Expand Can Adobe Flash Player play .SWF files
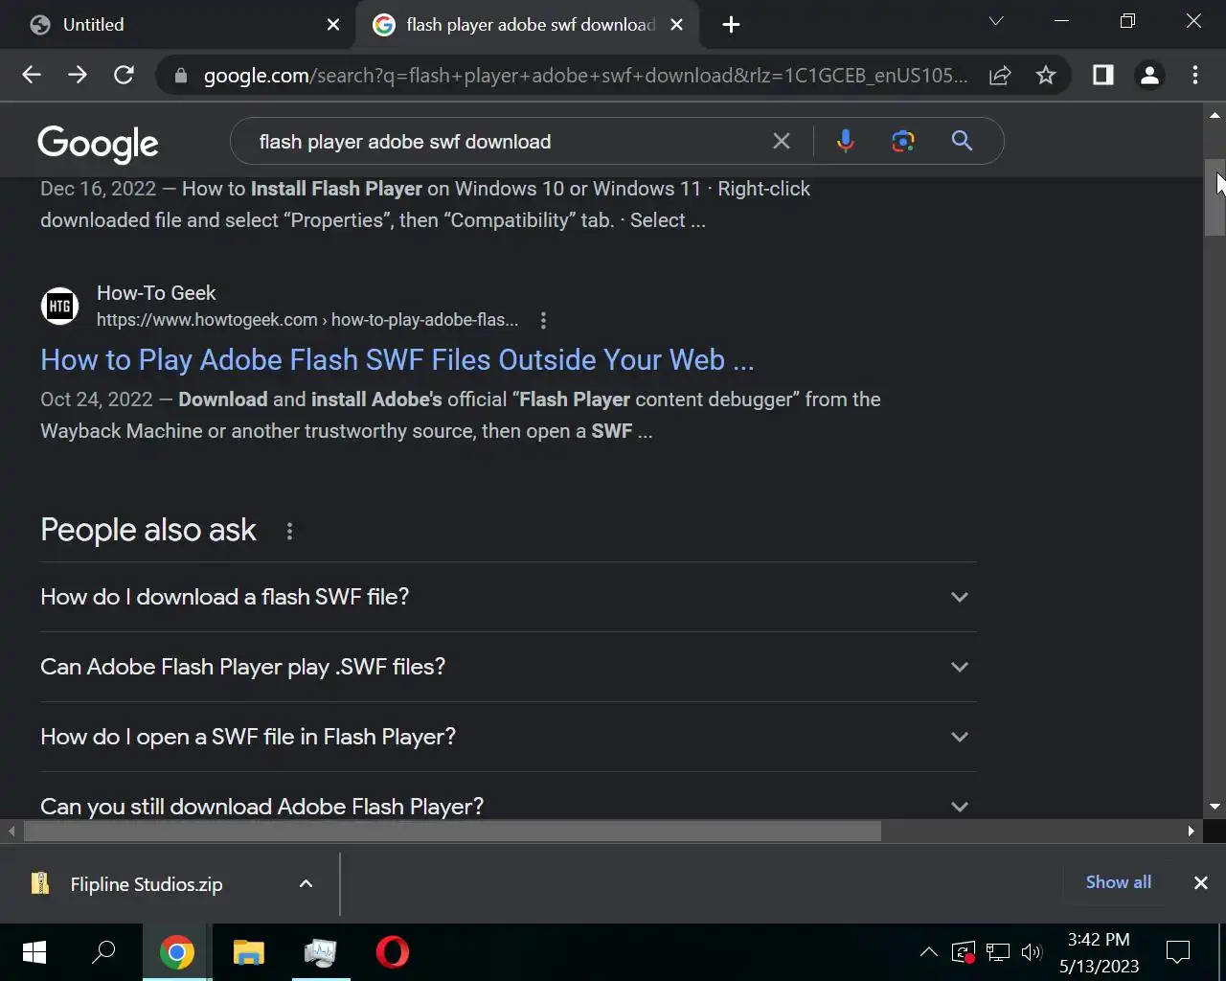This screenshot has width=1226, height=981. coord(508,667)
